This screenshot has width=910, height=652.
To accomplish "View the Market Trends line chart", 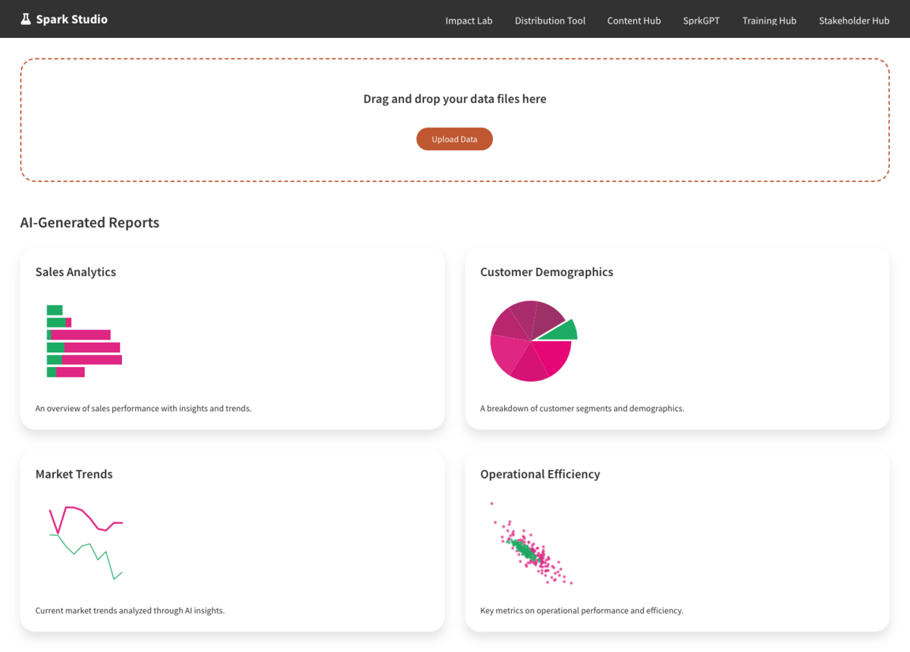I will (x=85, y=542).
